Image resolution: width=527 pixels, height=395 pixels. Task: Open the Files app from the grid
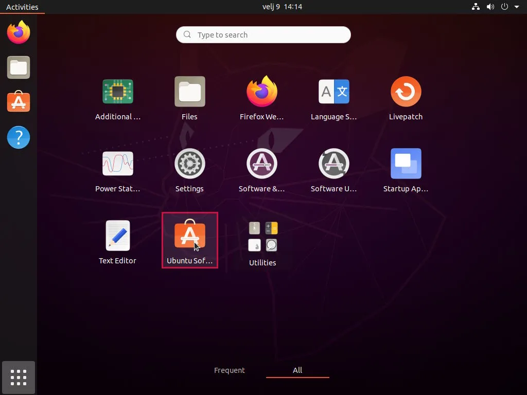[189, 92]
